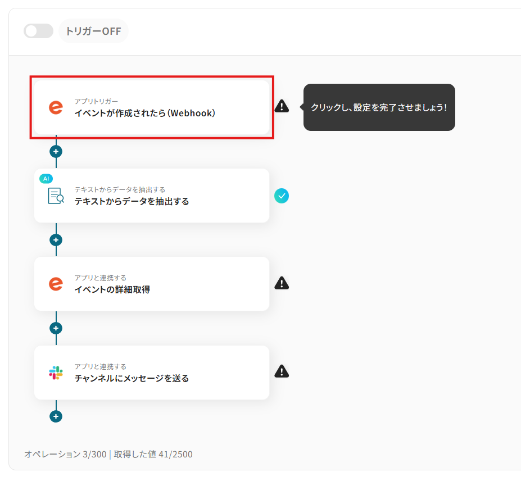
Task: Add a step below the Webhook trigger
Action: 56,152
